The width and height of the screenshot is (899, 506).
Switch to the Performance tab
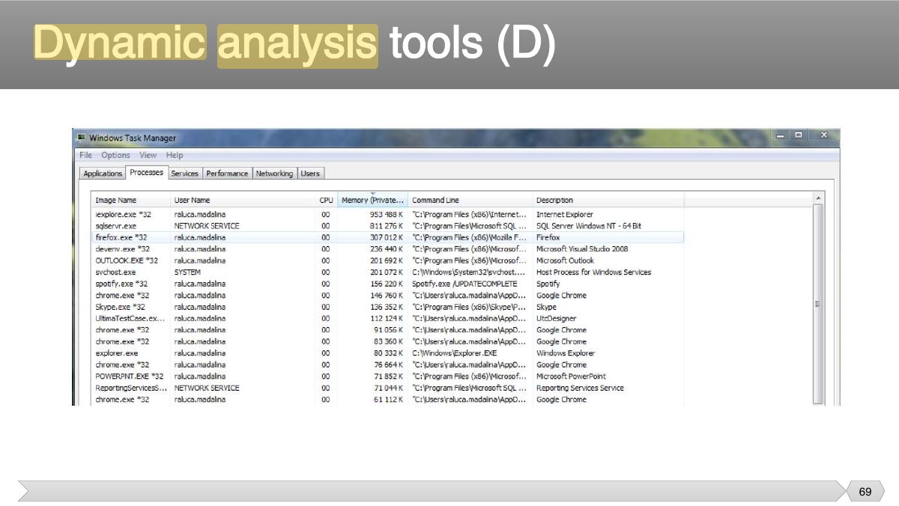point(227,174)
